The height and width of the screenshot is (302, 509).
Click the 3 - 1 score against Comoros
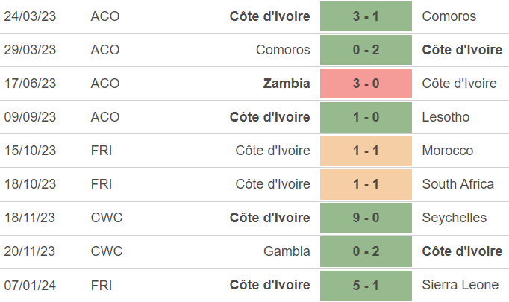[x=366, y=16]
